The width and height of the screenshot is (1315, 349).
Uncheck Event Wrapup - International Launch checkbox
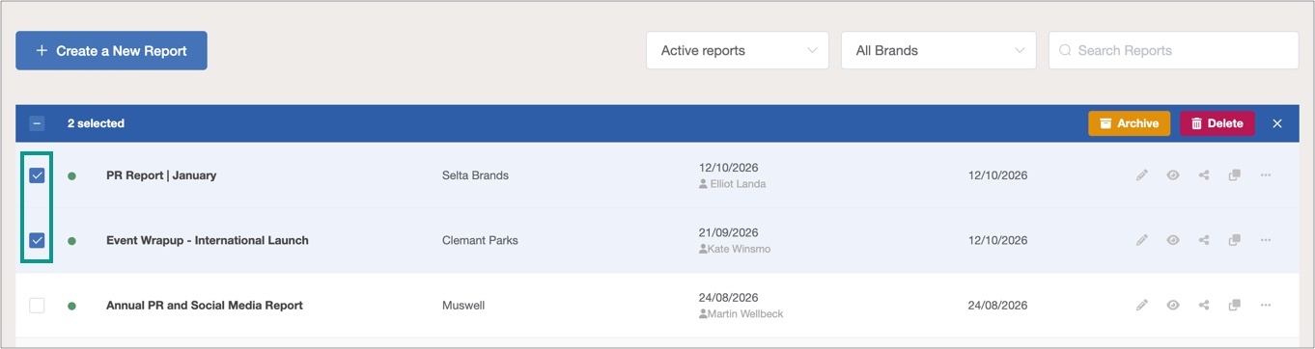(x=37, y=240)
